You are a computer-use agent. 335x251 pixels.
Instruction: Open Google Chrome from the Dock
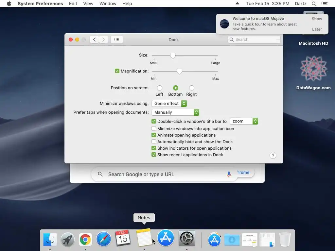[85, 240]
